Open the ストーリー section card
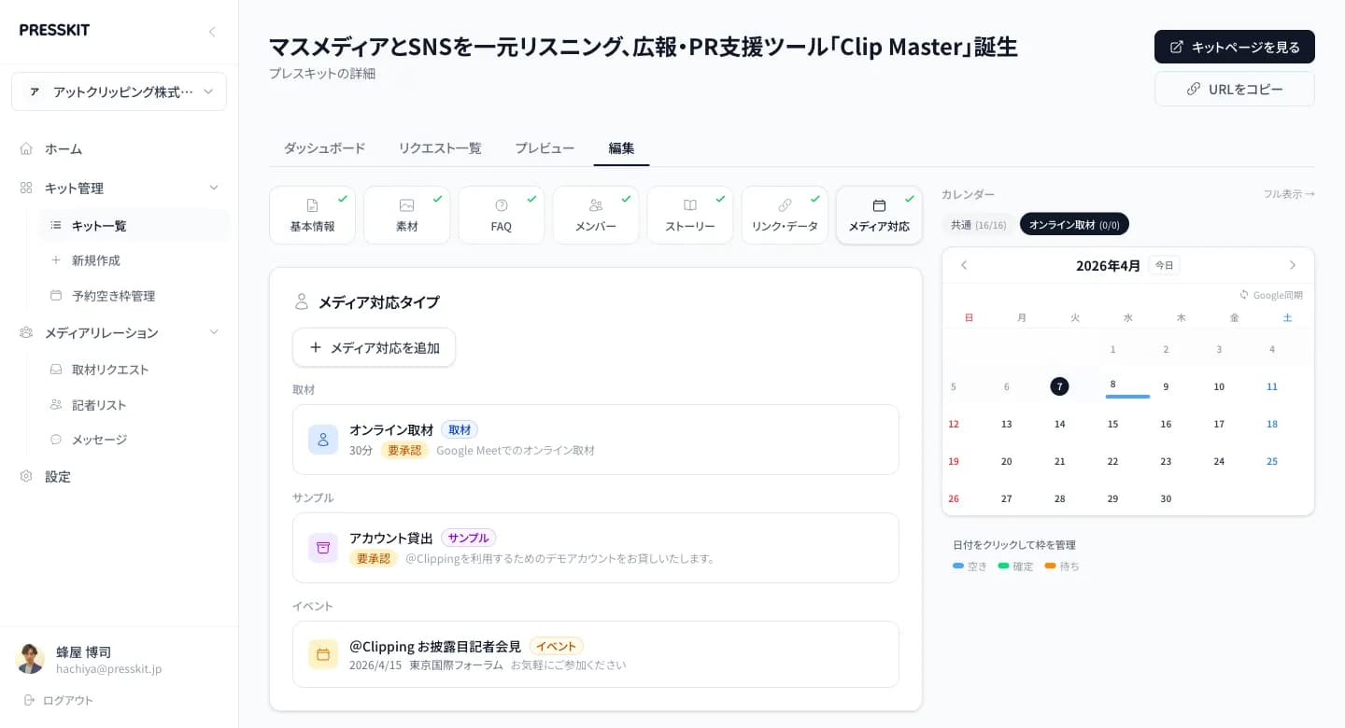Viewport: 1345px width, 728px height. tap(690, 216)
